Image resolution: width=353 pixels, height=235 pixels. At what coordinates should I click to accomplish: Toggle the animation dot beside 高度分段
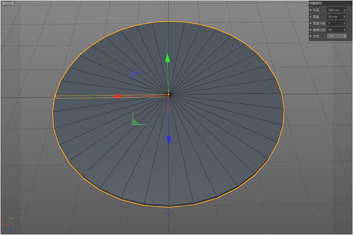(310, 23)
